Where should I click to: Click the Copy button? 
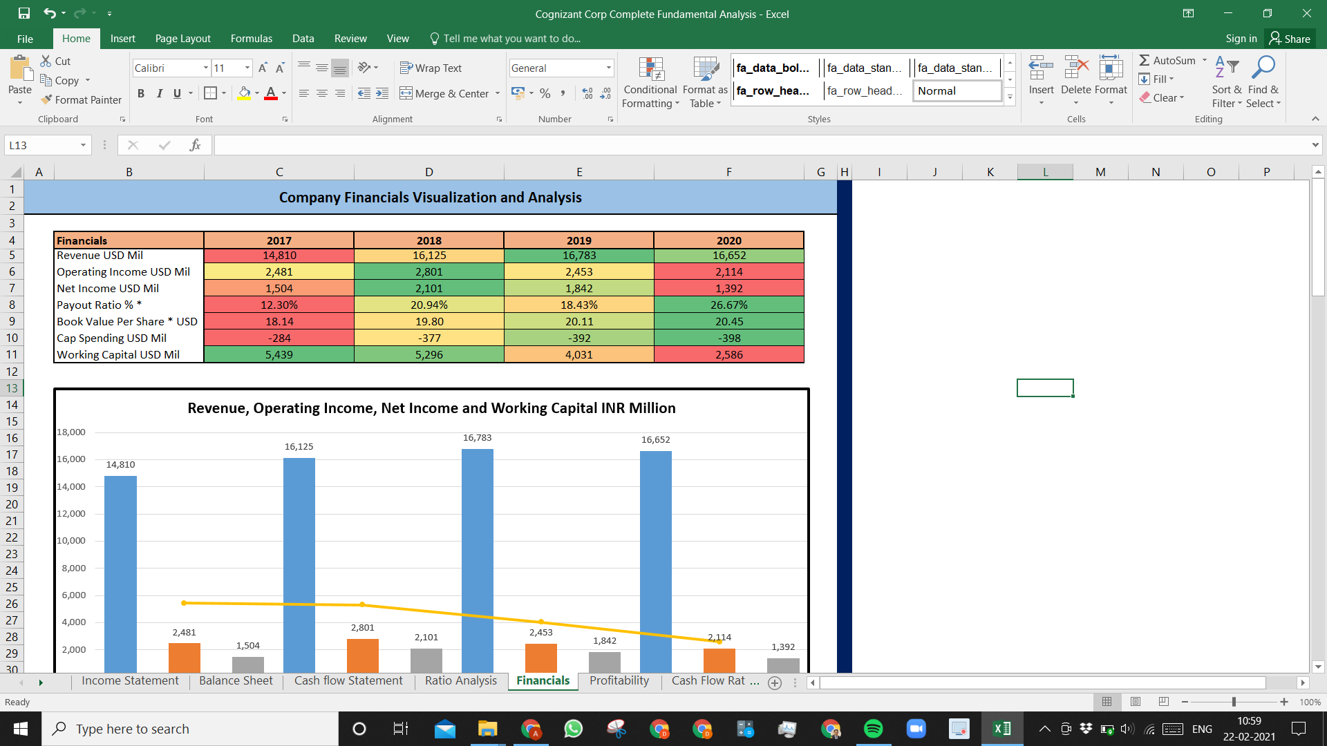(60, 80)
